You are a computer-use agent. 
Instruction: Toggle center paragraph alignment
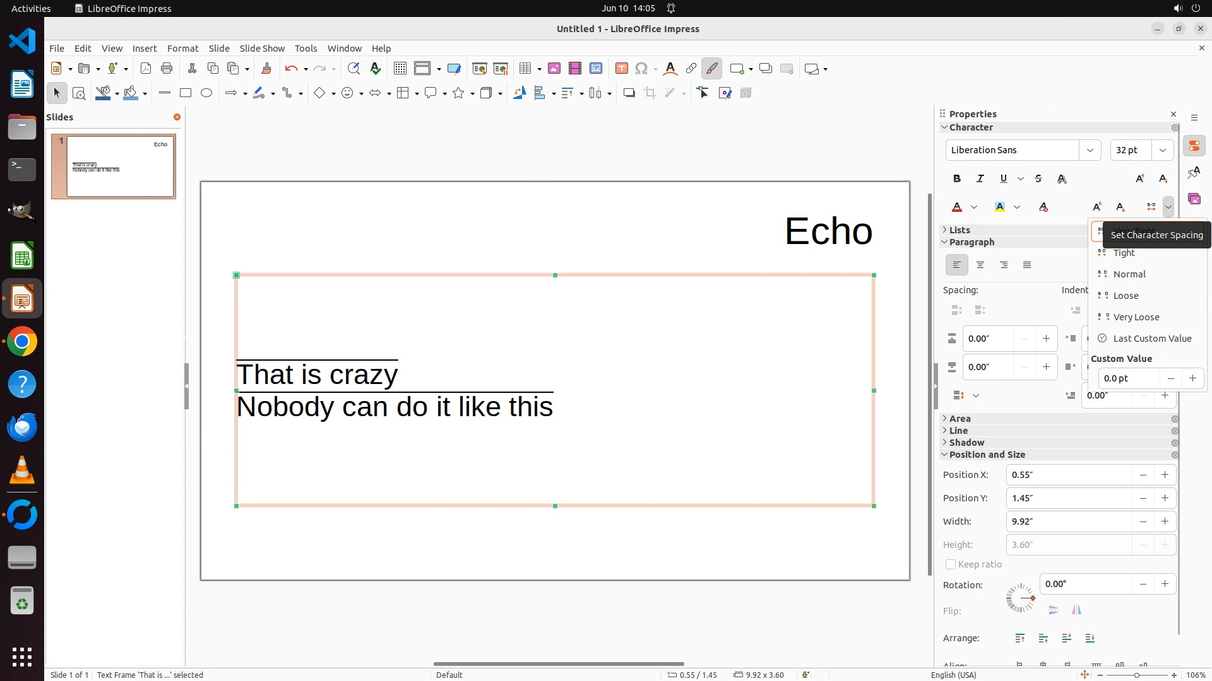coord(980,265)
